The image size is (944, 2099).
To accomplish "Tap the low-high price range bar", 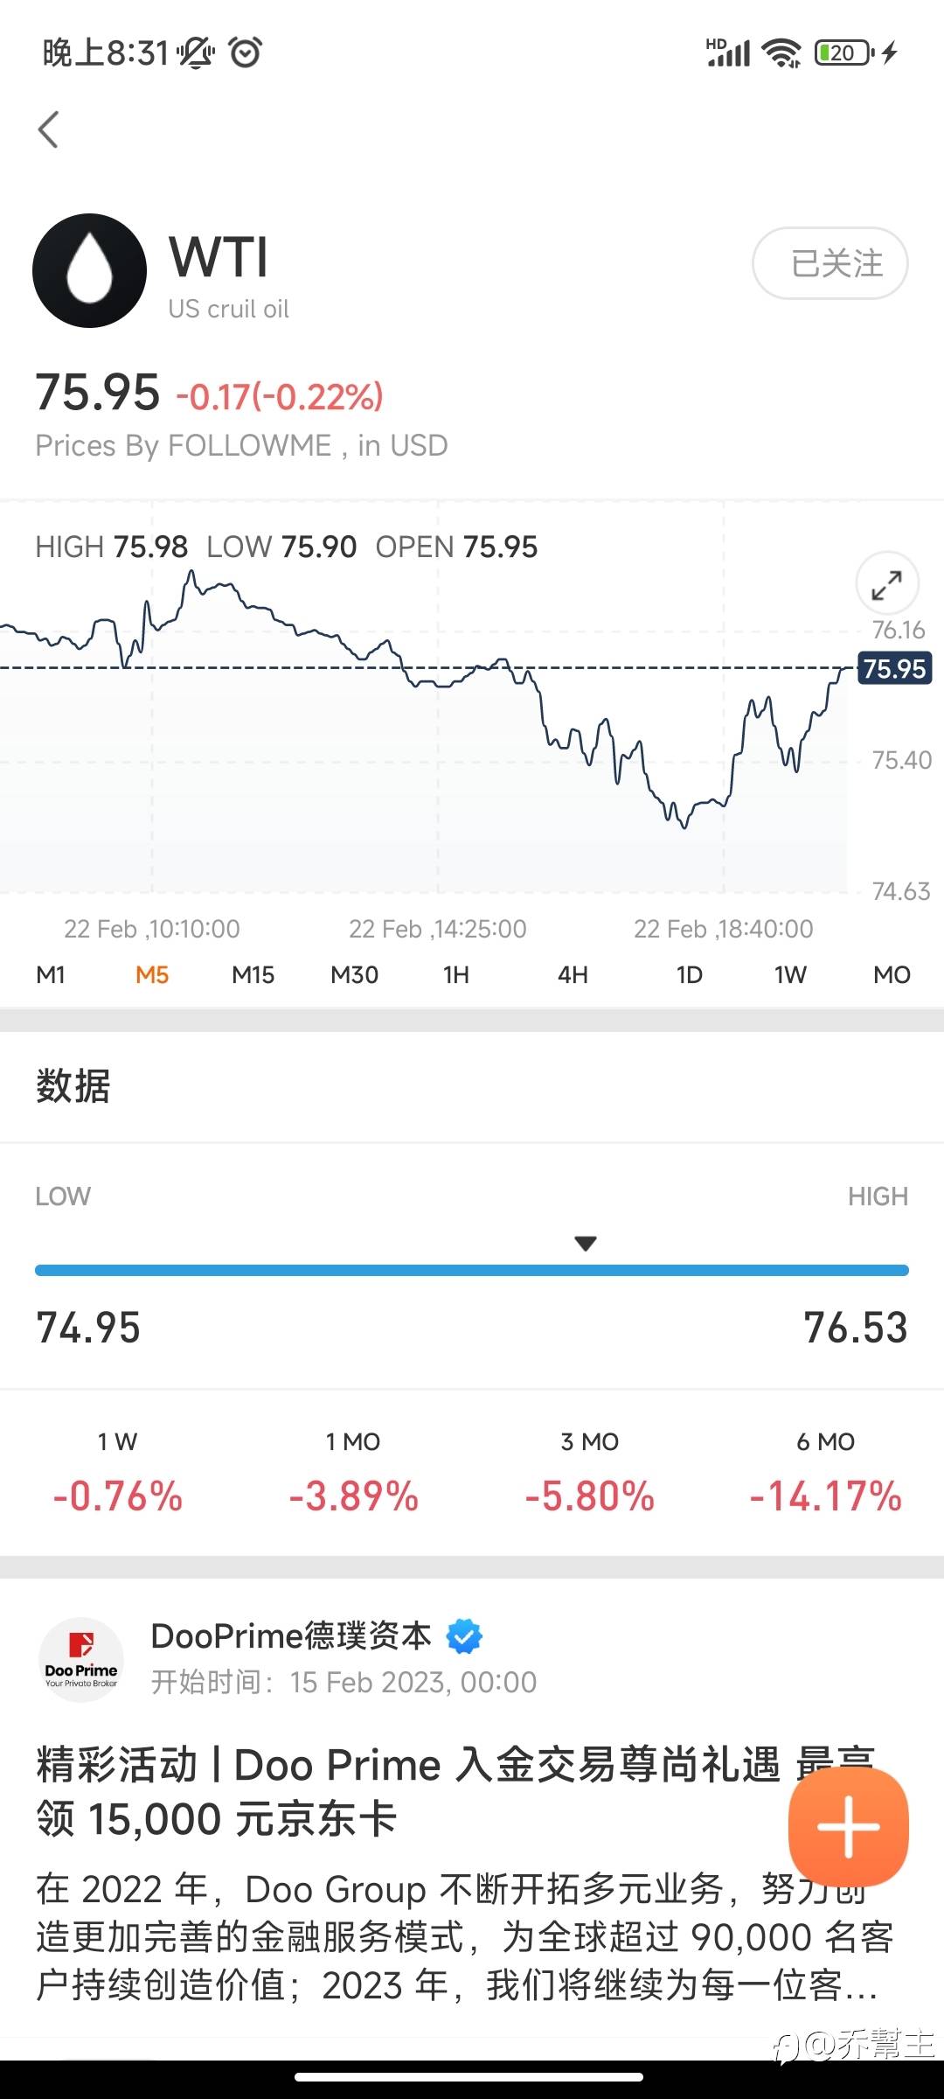I will tap(472, 1270).
